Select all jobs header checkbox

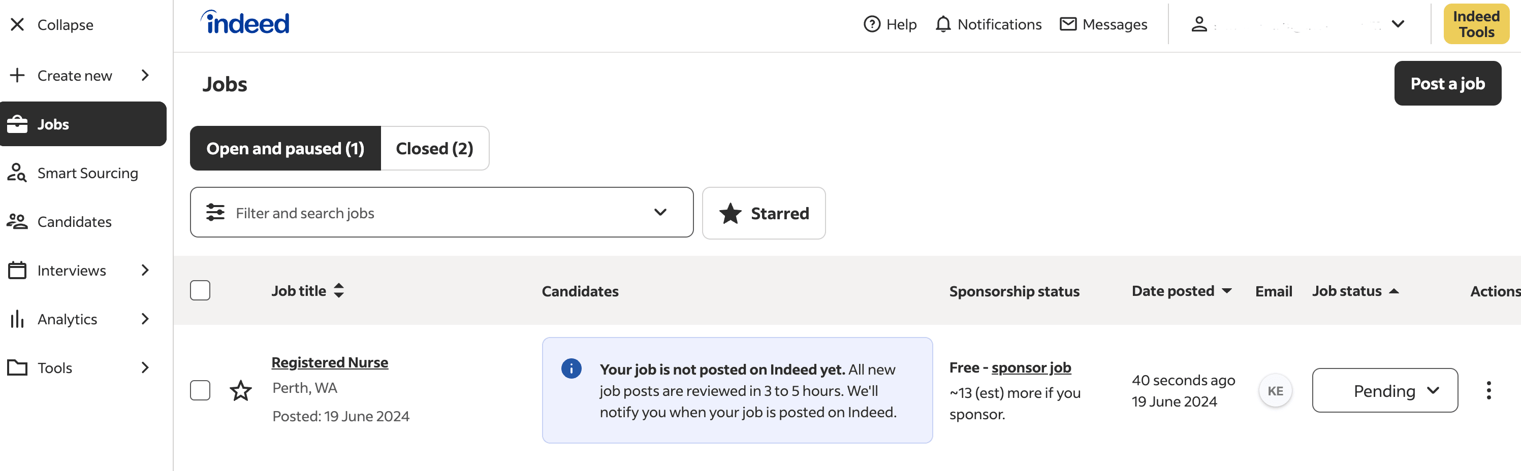click(x=200, y=290)
